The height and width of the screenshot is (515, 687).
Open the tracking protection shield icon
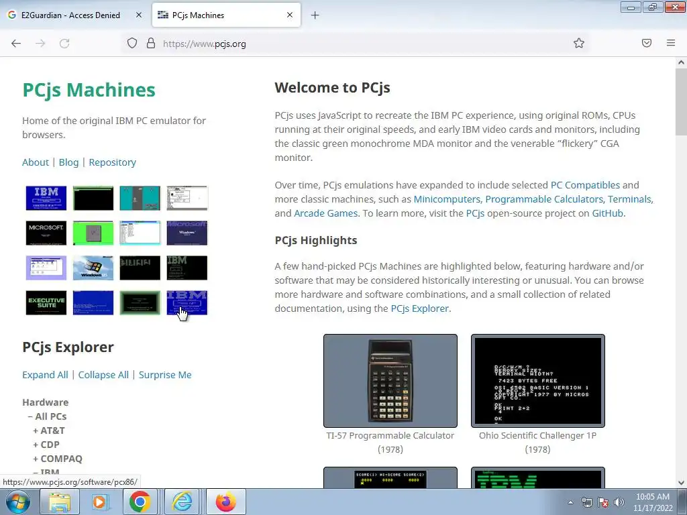point(132,44)
